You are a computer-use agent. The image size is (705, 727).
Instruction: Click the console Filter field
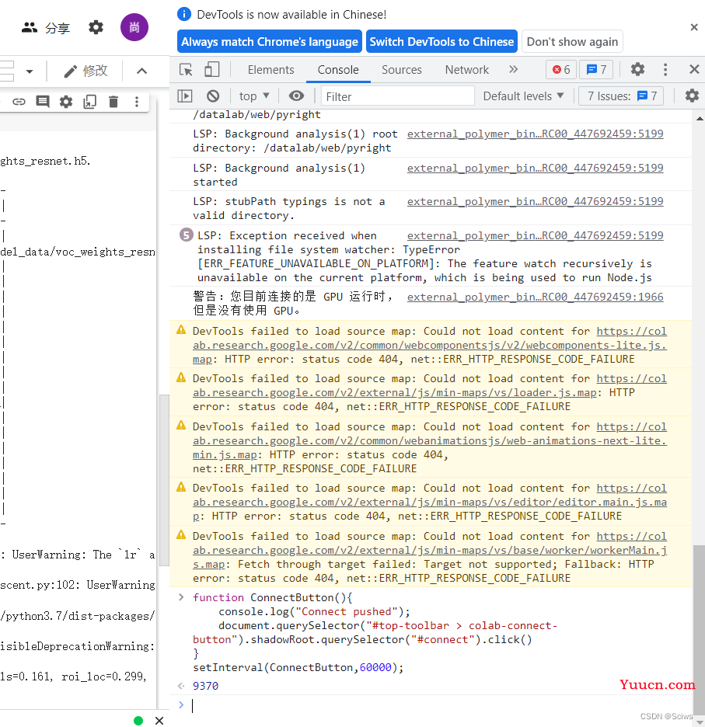click(398, 96)
